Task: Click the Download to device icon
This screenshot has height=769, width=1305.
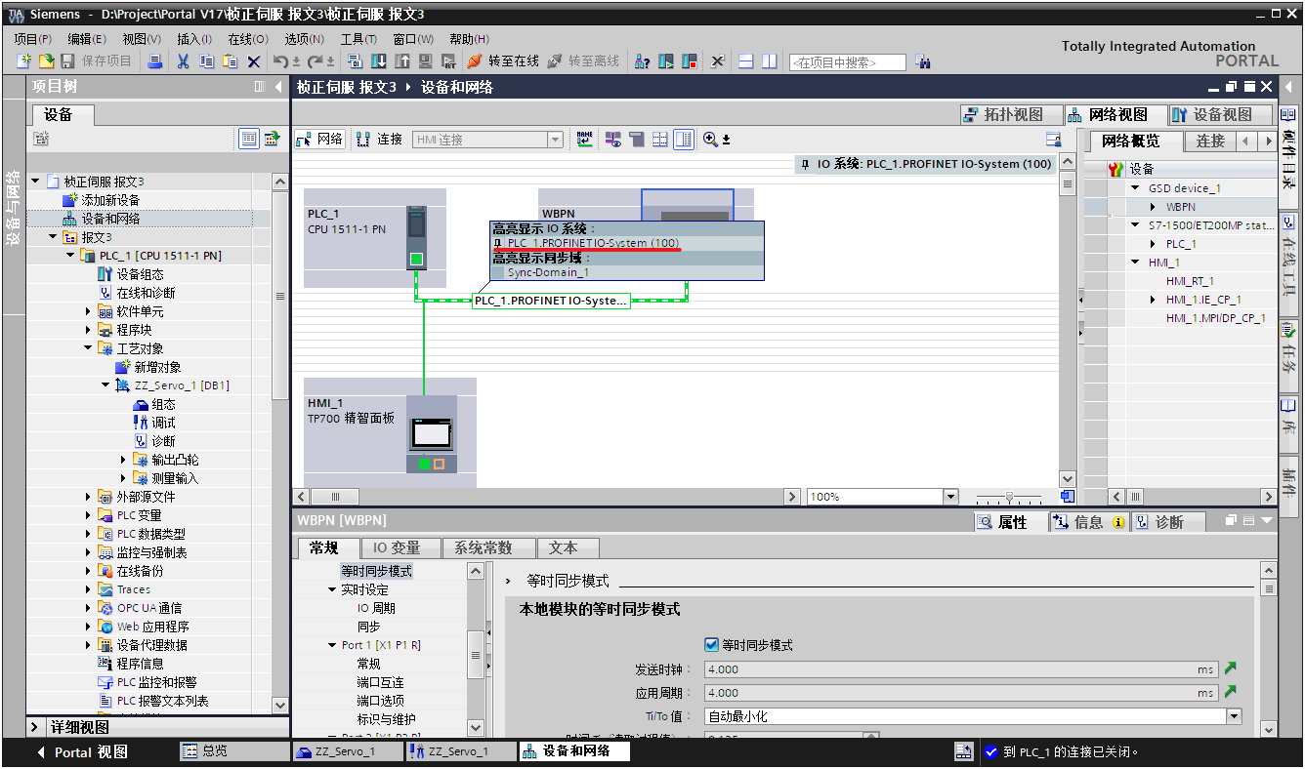Action: click(x=379, y=61)
